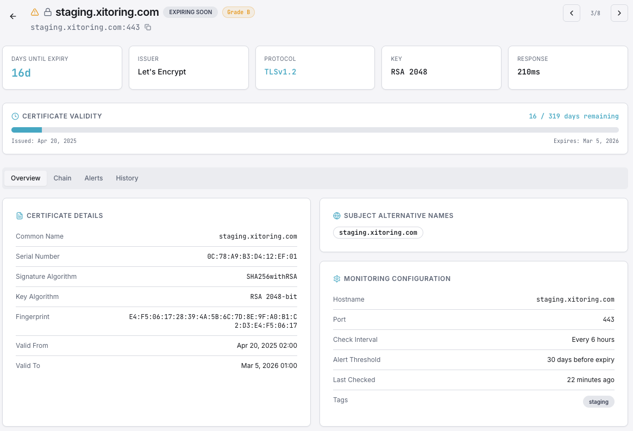
Task: Open the Alerts tab
Action: click(x=93, y=178)
